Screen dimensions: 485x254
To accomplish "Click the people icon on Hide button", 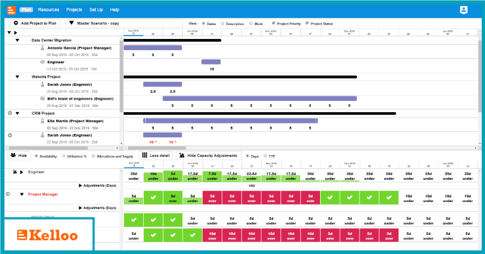I will pos(13,155).
